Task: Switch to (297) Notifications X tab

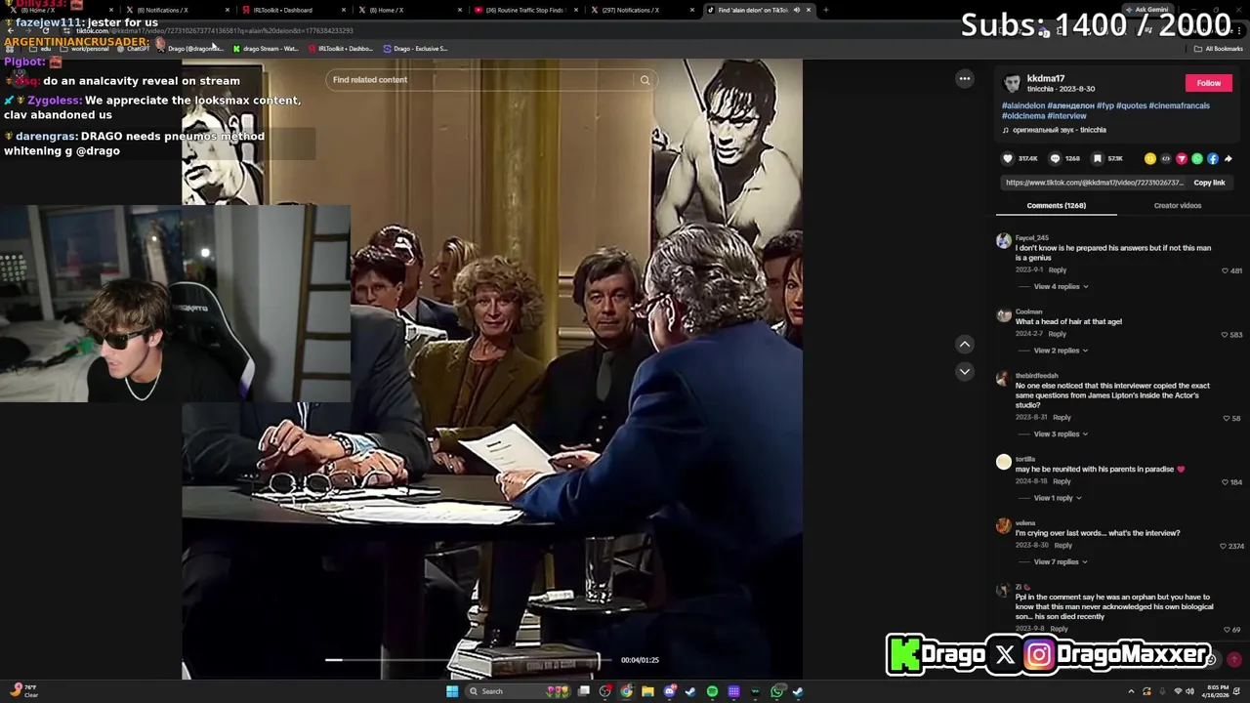Action: point(641,10)
